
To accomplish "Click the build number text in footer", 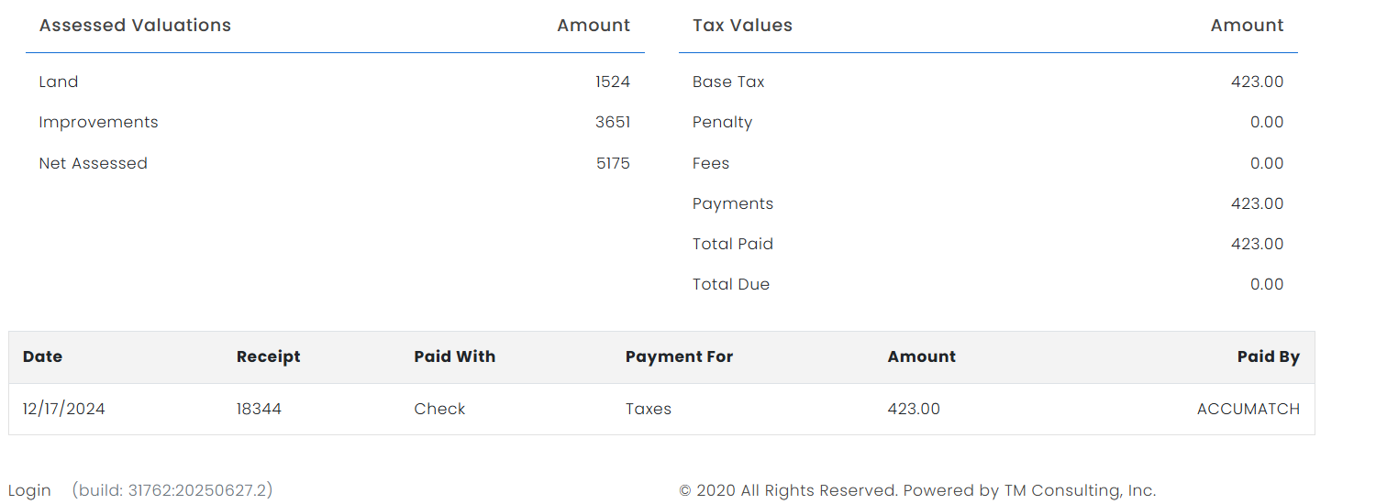I will click(x=172, y=490).
